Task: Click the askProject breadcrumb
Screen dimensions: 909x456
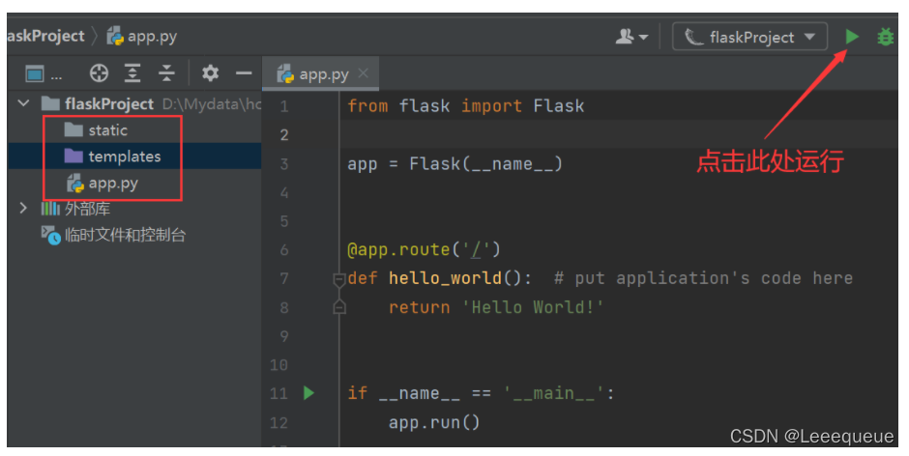Action: pyautogui.click(x=45, y=36)
